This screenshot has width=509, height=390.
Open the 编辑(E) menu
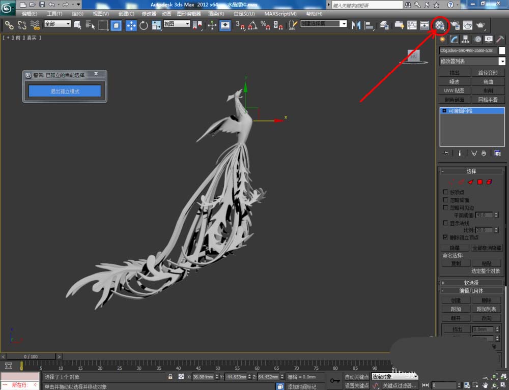(29, 14)
